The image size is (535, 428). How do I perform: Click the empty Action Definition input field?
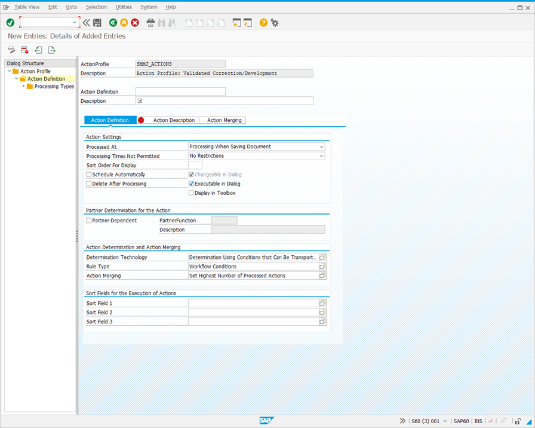179,91
